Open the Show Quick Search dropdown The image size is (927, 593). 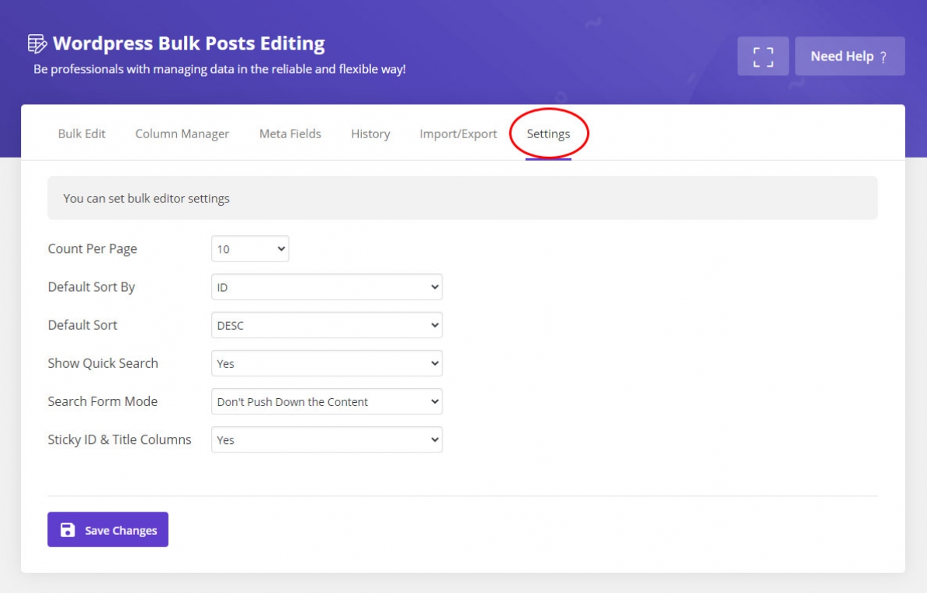(x=326, y=362)
